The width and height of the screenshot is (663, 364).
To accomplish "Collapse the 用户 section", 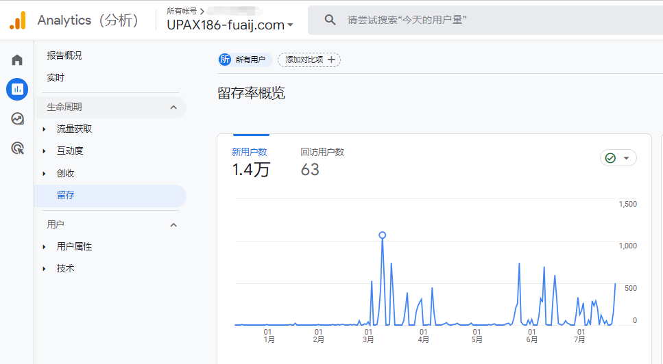I will 173,225.
